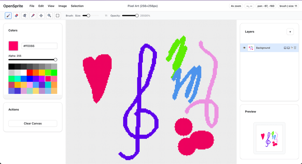Image resolution: width=302 pixels, height=164 pixels.
Task: Pick the bright green palette swatch
Action: tap(54, 73)
